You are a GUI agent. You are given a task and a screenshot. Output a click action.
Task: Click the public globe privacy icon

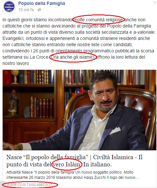(x=39, y=10)
